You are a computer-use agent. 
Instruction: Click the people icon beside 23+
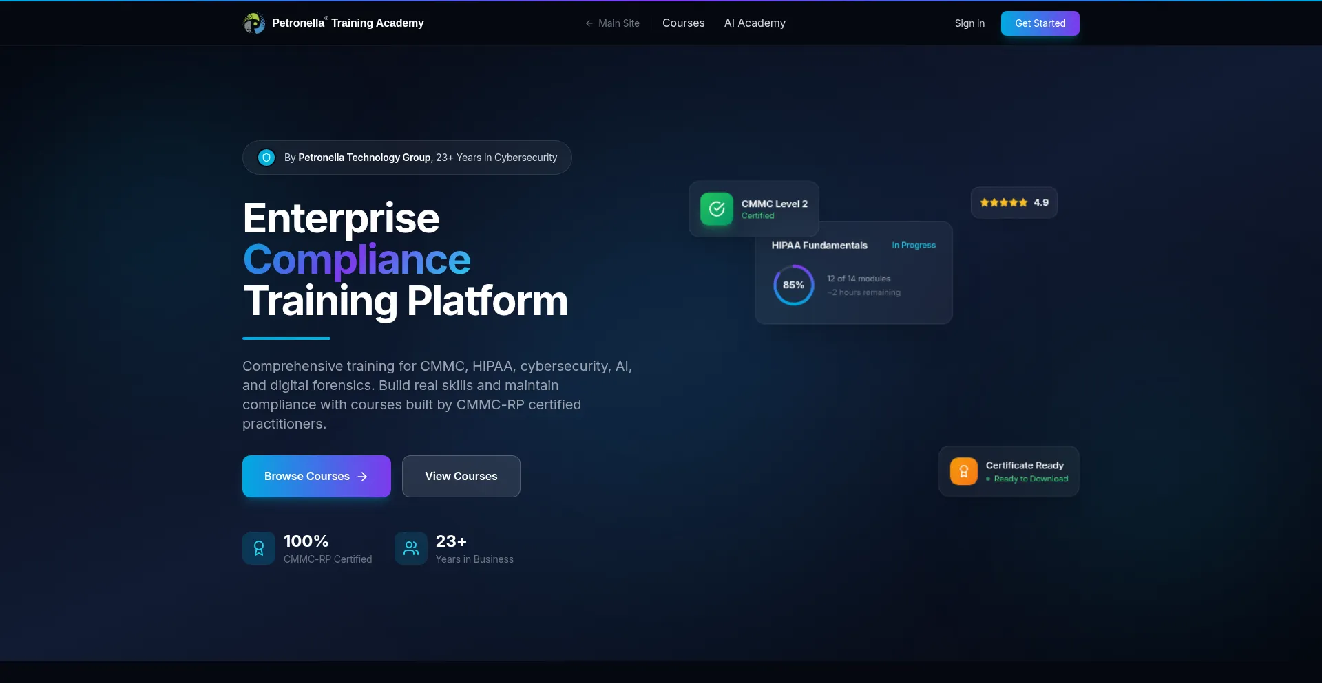pyautogui.click(x=411, y=548)
